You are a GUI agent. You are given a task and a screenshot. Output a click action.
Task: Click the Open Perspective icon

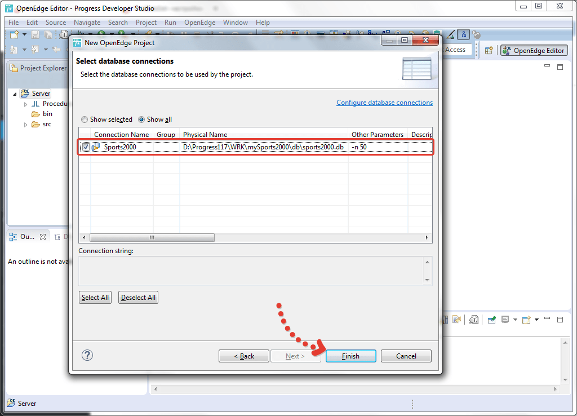point(489,50)
